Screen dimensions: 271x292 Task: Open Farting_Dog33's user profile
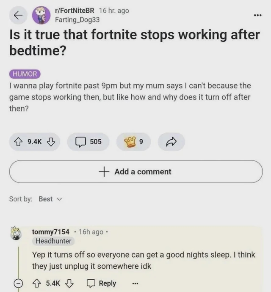pyautogui.click(x=77, y=20)
